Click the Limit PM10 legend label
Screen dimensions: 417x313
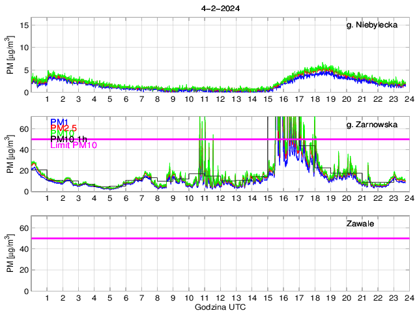(73, 145)
